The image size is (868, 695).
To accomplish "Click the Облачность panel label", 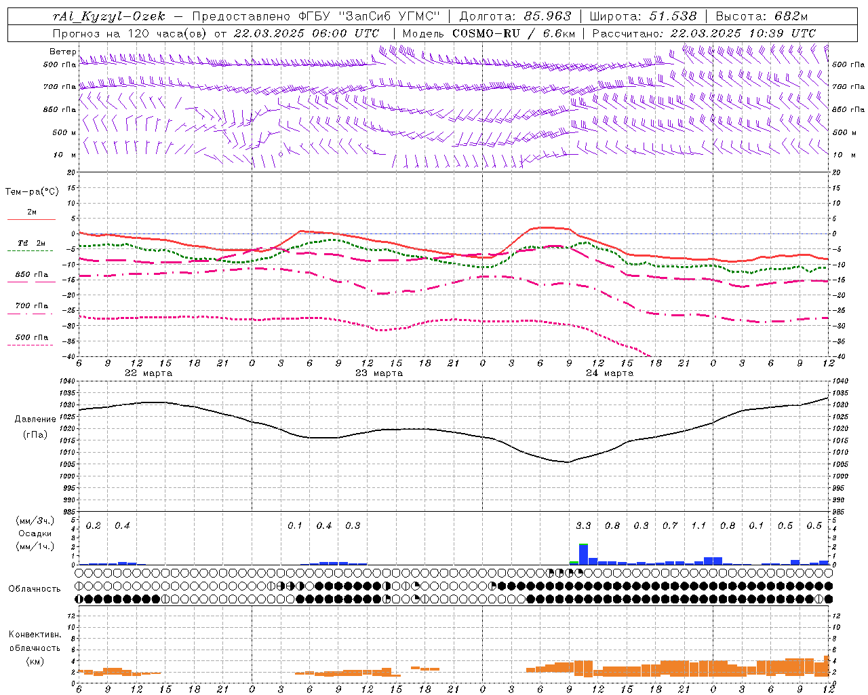I will click(35, 588).
